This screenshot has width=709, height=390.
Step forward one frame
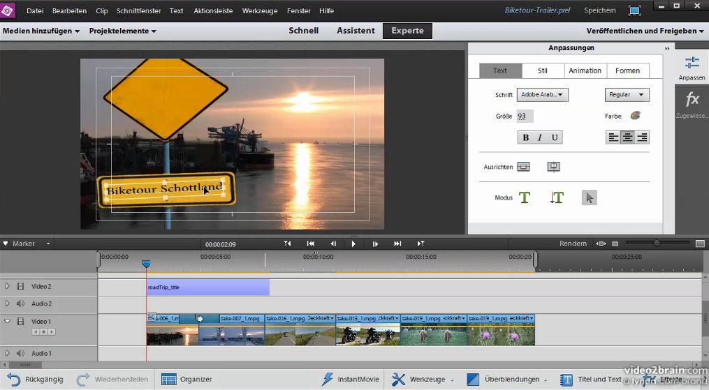click(375, 243)
